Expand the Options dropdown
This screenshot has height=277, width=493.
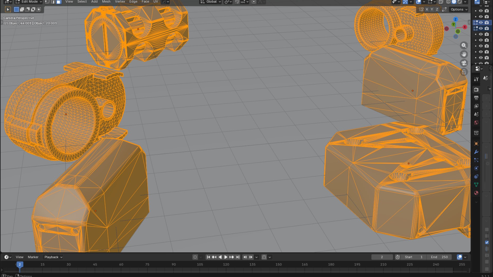pos(459,9)
